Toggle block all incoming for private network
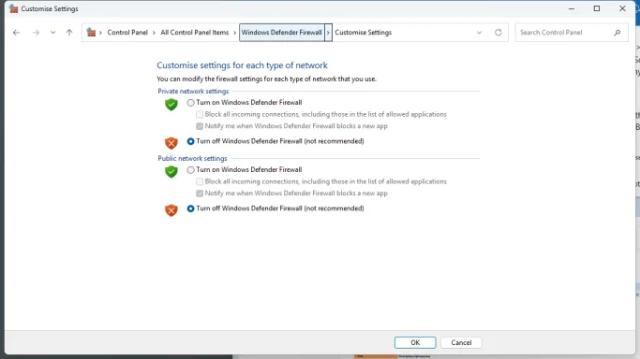640x359 pixels. pos(200,115)
